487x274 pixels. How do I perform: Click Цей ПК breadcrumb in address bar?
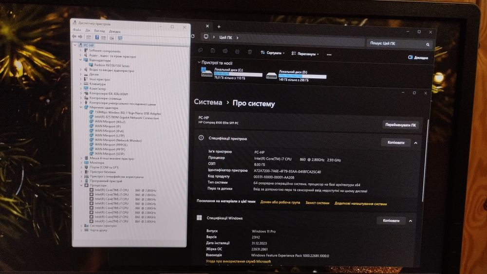[225, 37]
